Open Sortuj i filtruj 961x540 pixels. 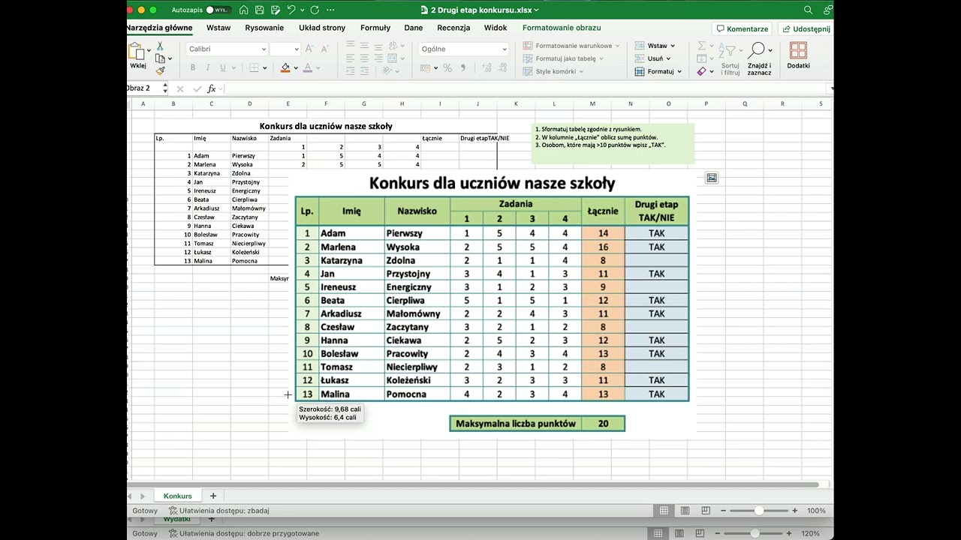(x=730, y=59)
